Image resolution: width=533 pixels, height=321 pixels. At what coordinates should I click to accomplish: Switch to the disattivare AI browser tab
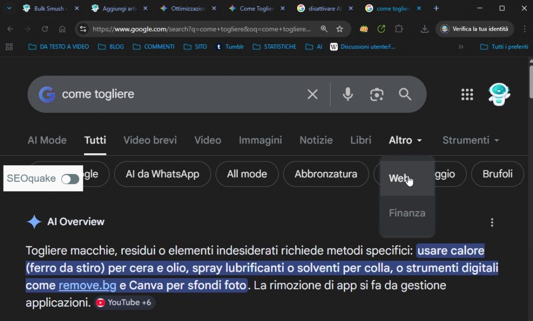(x=325, y=8)
